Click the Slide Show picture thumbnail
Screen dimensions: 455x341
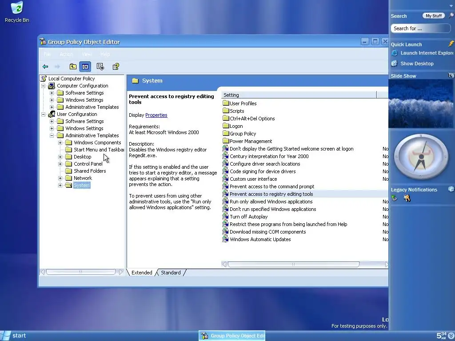[x=421, y=103]
